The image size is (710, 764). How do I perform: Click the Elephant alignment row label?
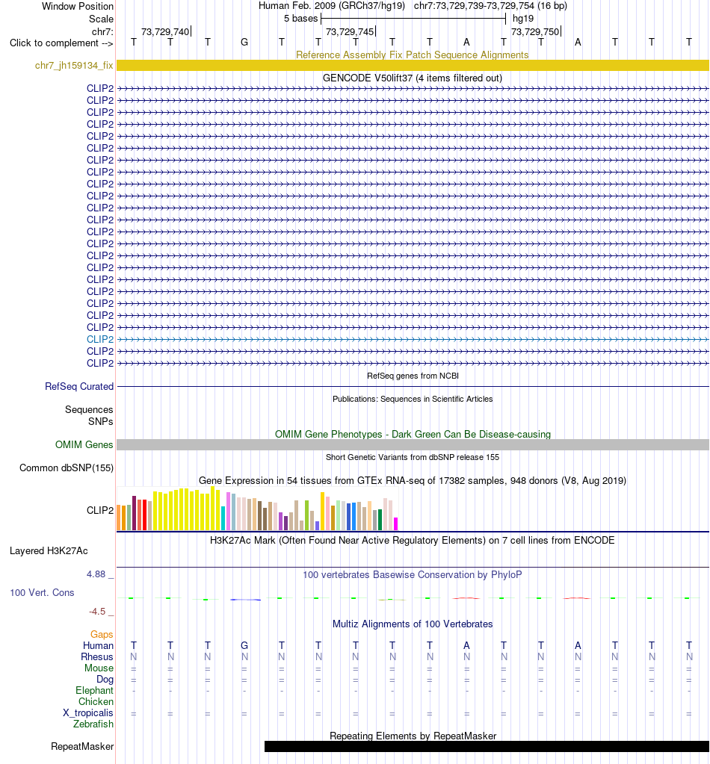94,690
